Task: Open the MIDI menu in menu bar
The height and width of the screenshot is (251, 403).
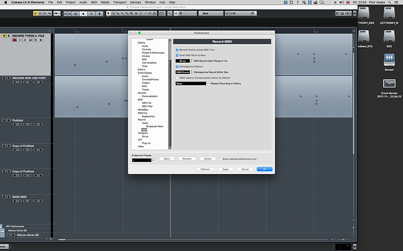Action: (x=94, y=2)
